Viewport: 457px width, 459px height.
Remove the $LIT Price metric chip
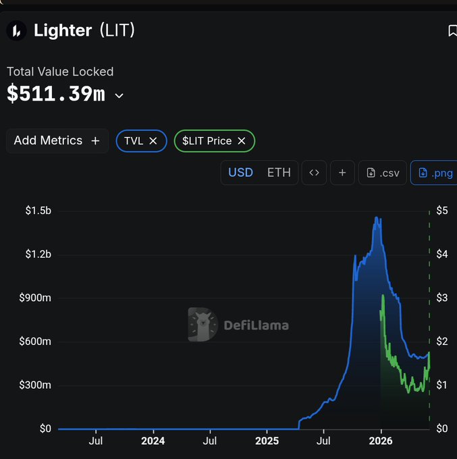coord(242,141)
